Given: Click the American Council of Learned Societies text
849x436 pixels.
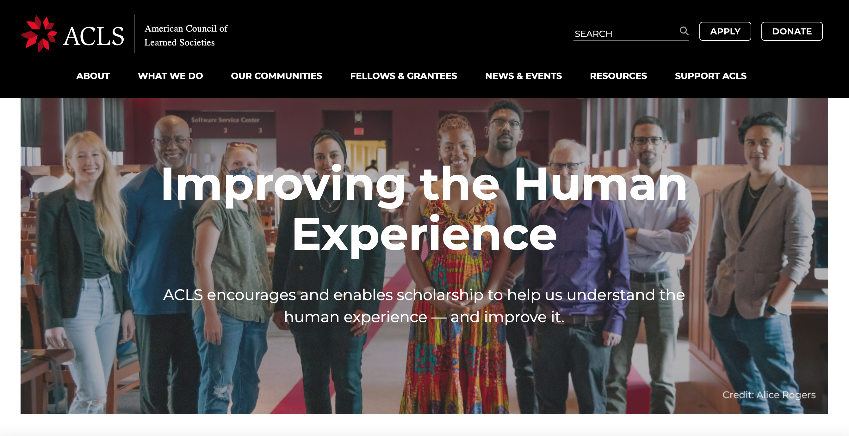Looking at the screenshot, I should [x=186, y=35].
